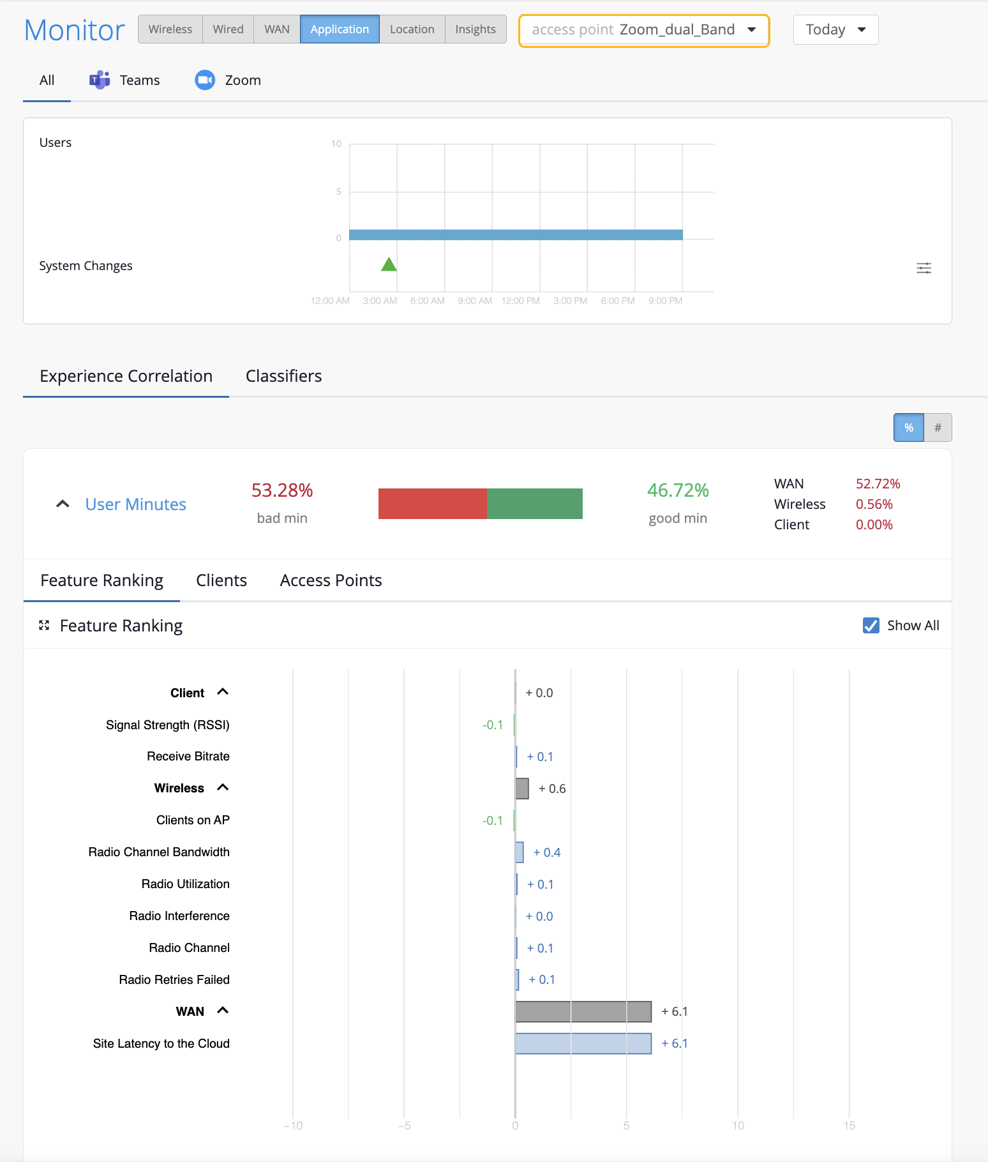Open the access point Zoom_dual_Band dropdown

[x=644, y=30]
